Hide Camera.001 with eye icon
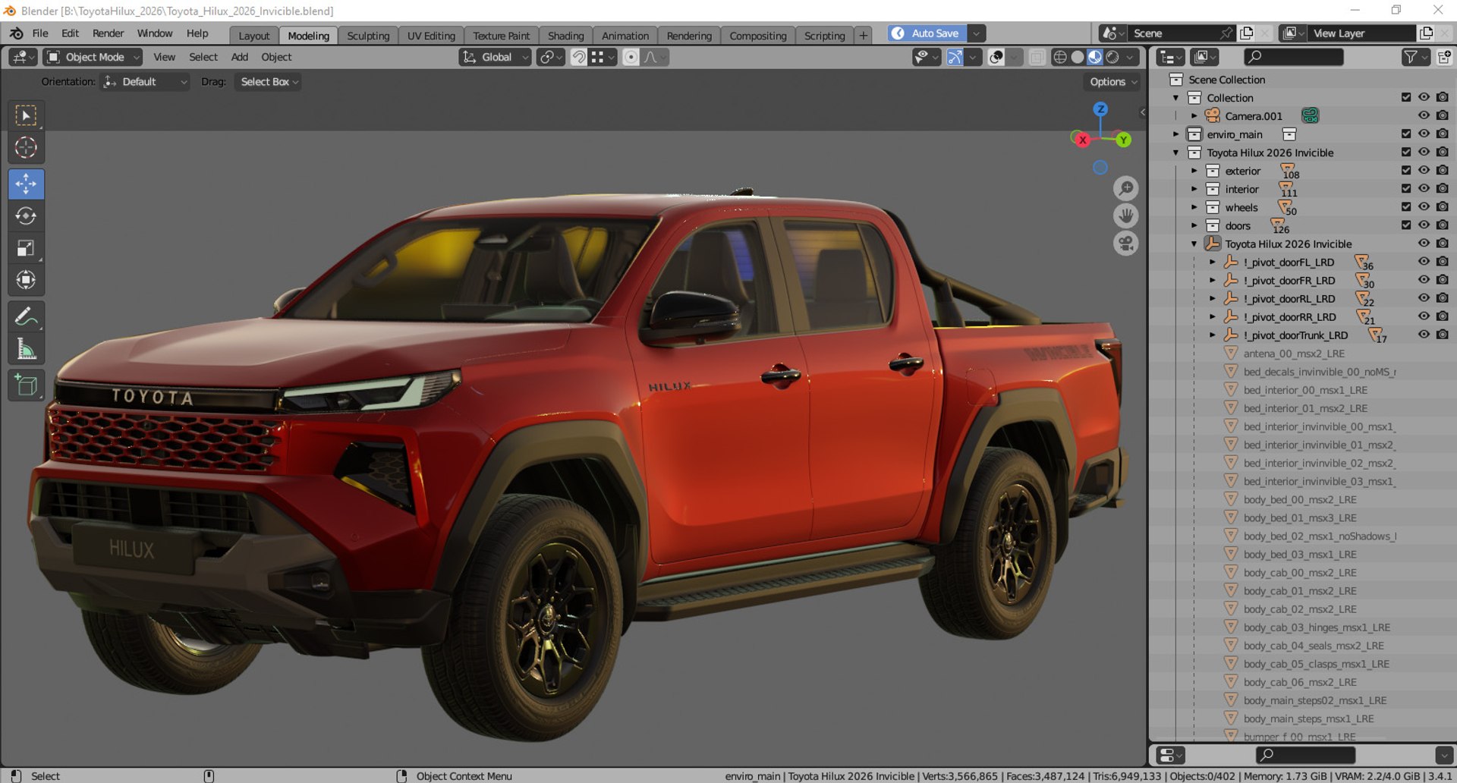 [x=1424, y=115]
